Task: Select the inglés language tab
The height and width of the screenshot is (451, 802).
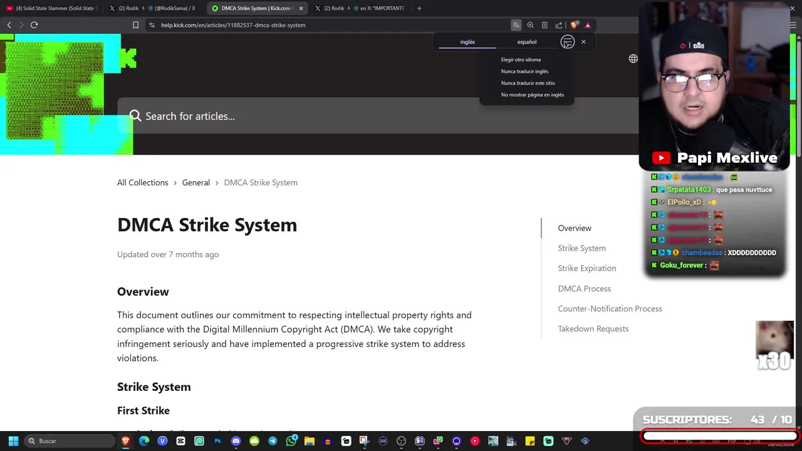Action: pos(467,42)
